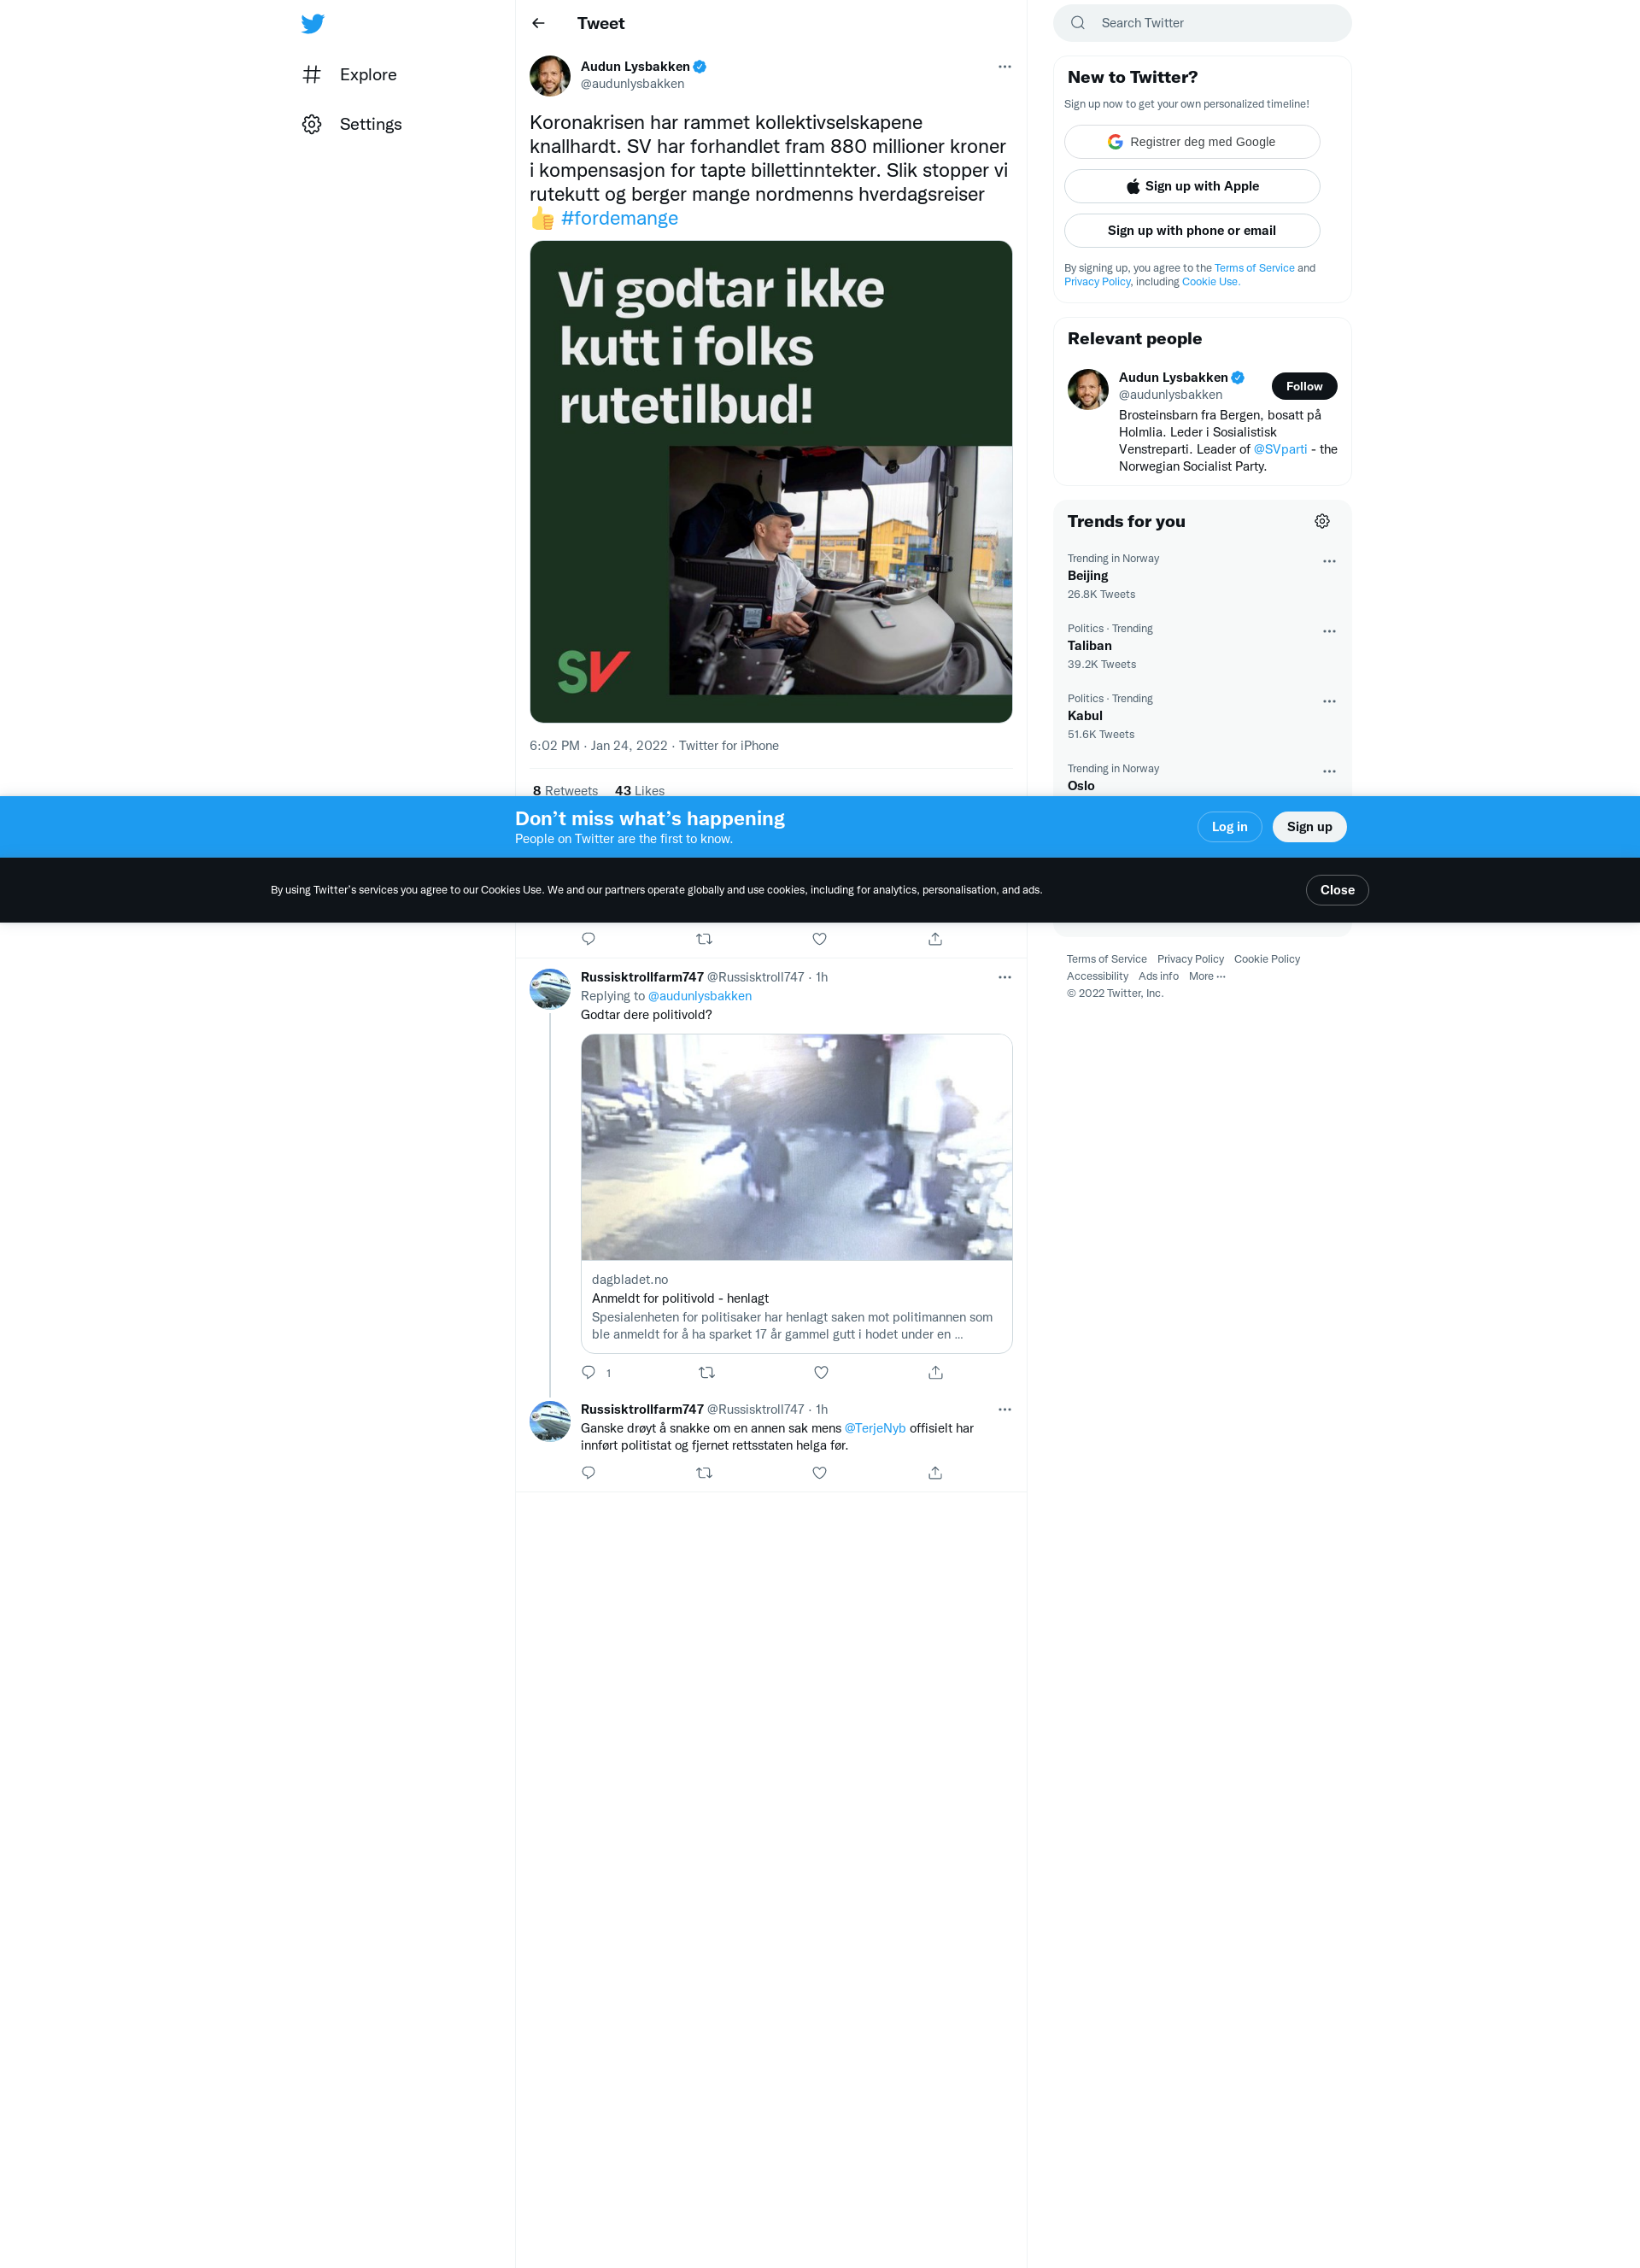The image size is (1640, 2268).
Task: Open More footer links menu
Action: click(1206, 976)
